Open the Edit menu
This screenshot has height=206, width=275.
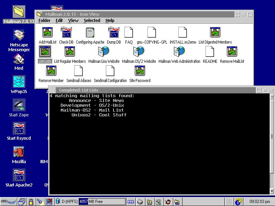tap(59, 21)
